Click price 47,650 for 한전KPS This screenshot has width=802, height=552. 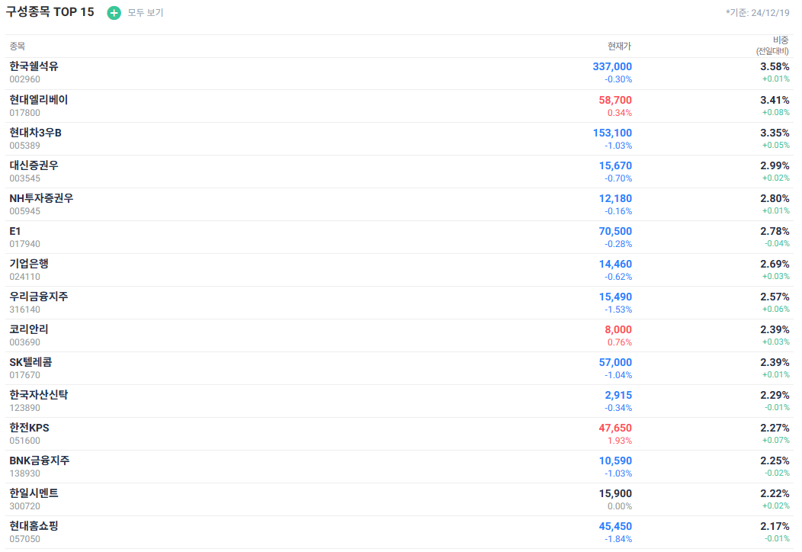615,428
